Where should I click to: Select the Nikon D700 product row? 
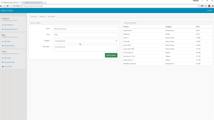[x=168, y=45]
